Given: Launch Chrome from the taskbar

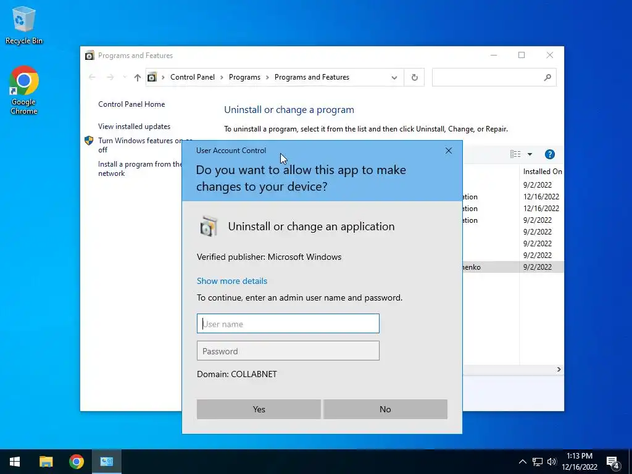Looking at the screenshot, I should tap(76, 462).
